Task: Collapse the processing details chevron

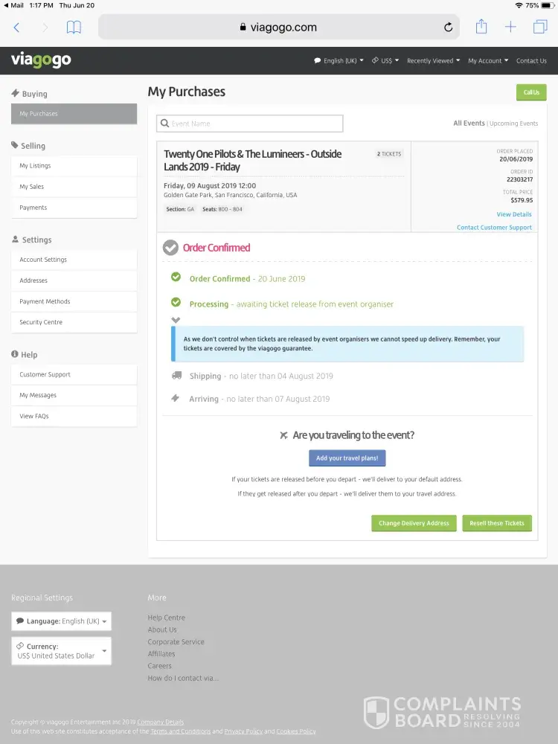Action: coord(176,320)
